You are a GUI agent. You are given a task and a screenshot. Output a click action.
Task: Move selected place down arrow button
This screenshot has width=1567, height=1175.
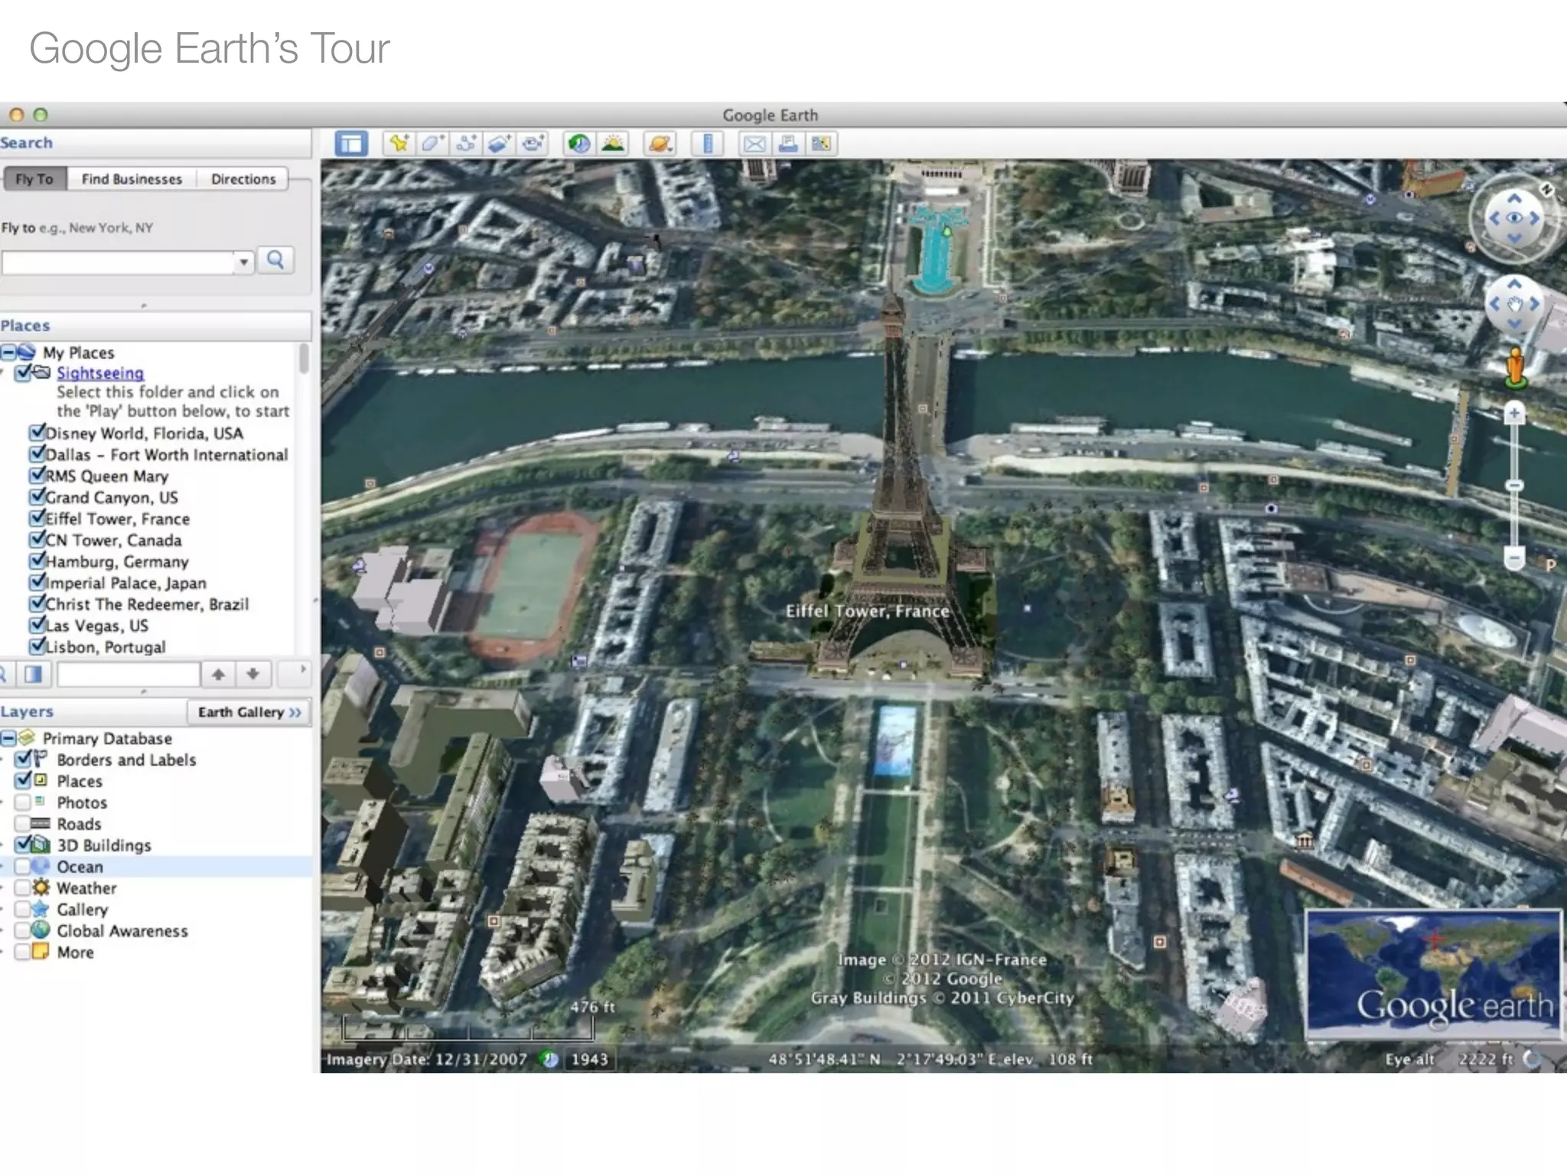pos(252,674)
